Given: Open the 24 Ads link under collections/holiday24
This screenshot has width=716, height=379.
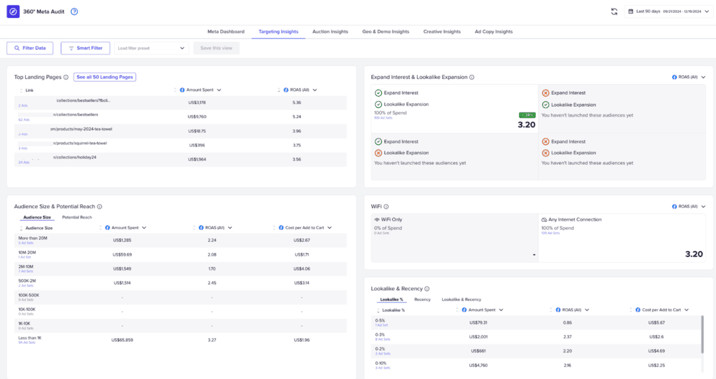Looking at the screenshot, I should pos(24,162).
